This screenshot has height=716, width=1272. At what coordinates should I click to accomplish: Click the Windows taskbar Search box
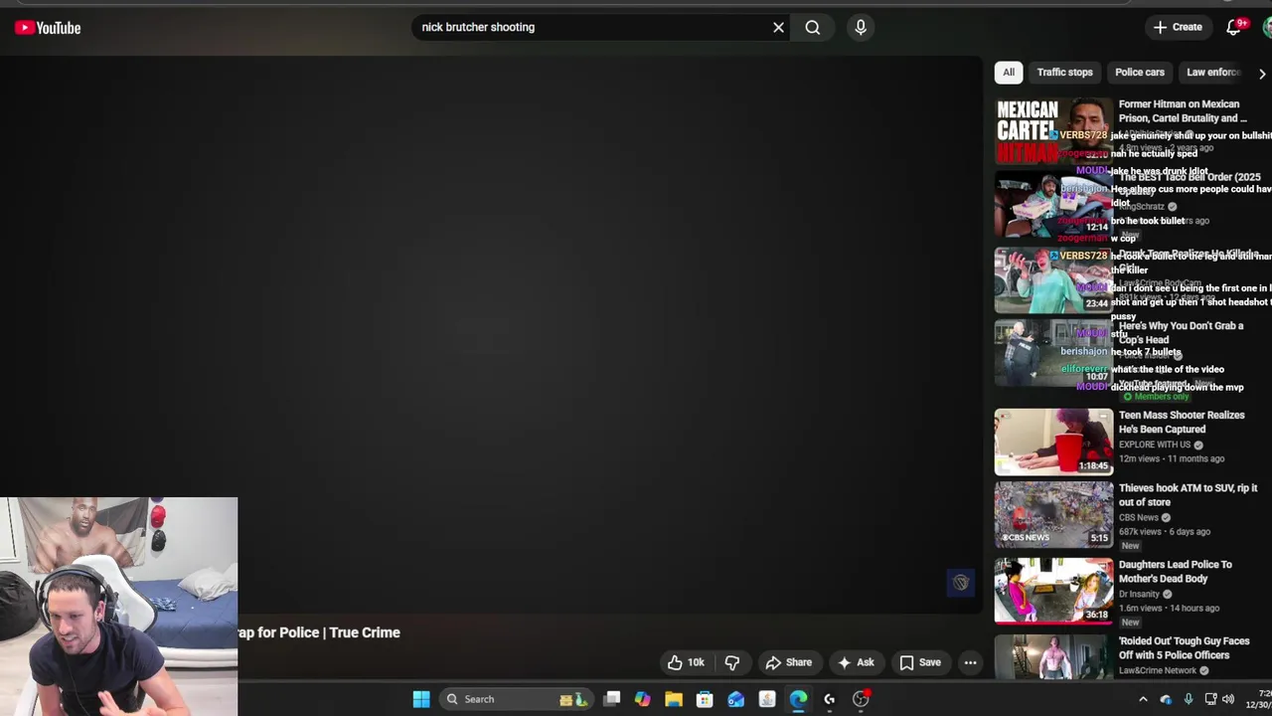click(x=517, y=699)
